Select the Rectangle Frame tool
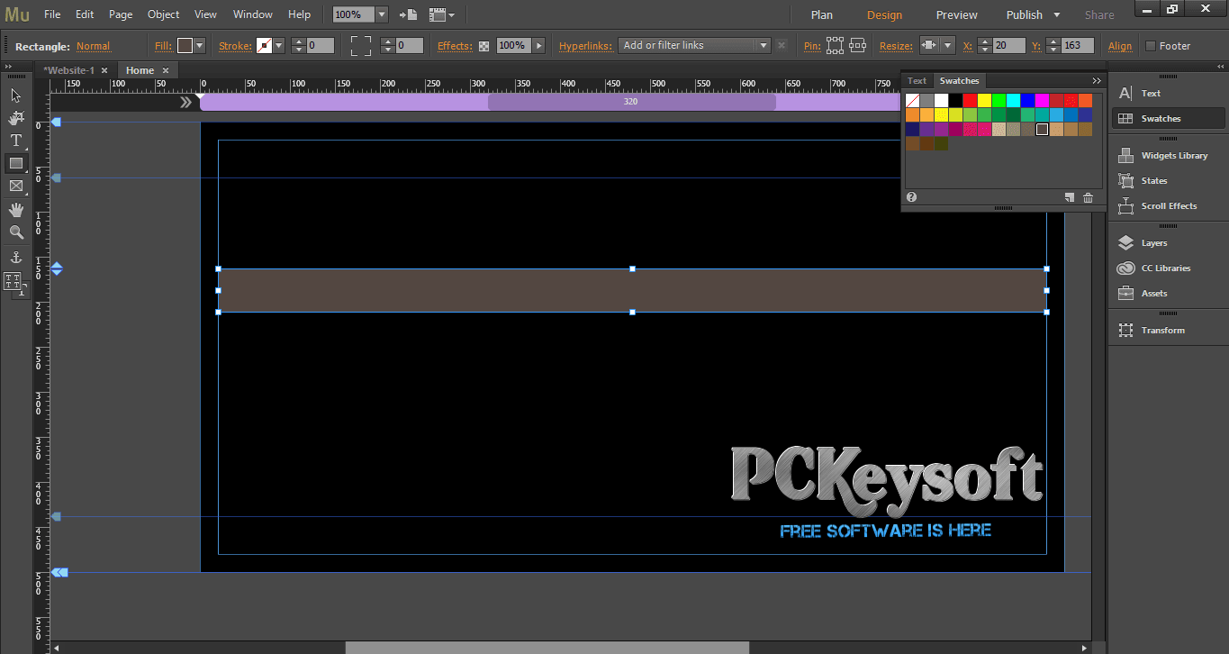The width and height of the screenshot is (1229, 654). click(x=16, y=186)
